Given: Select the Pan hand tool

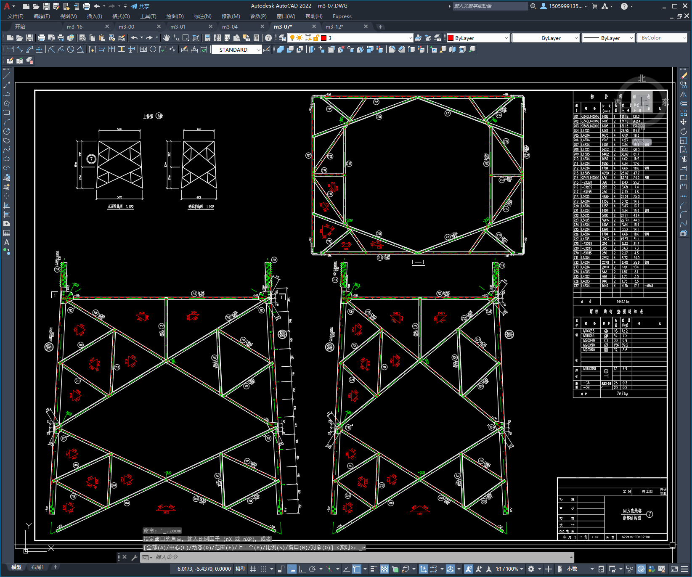Looking at the screenshot, I should tap(167, 38).
